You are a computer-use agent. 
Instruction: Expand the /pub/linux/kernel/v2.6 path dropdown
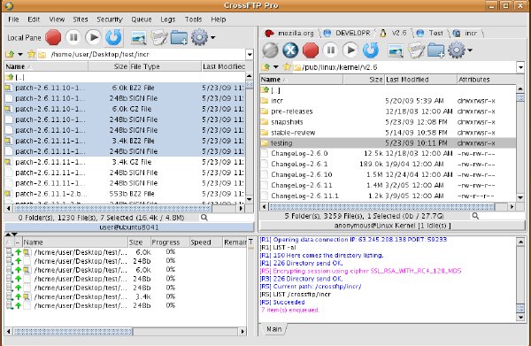[520, 67]
